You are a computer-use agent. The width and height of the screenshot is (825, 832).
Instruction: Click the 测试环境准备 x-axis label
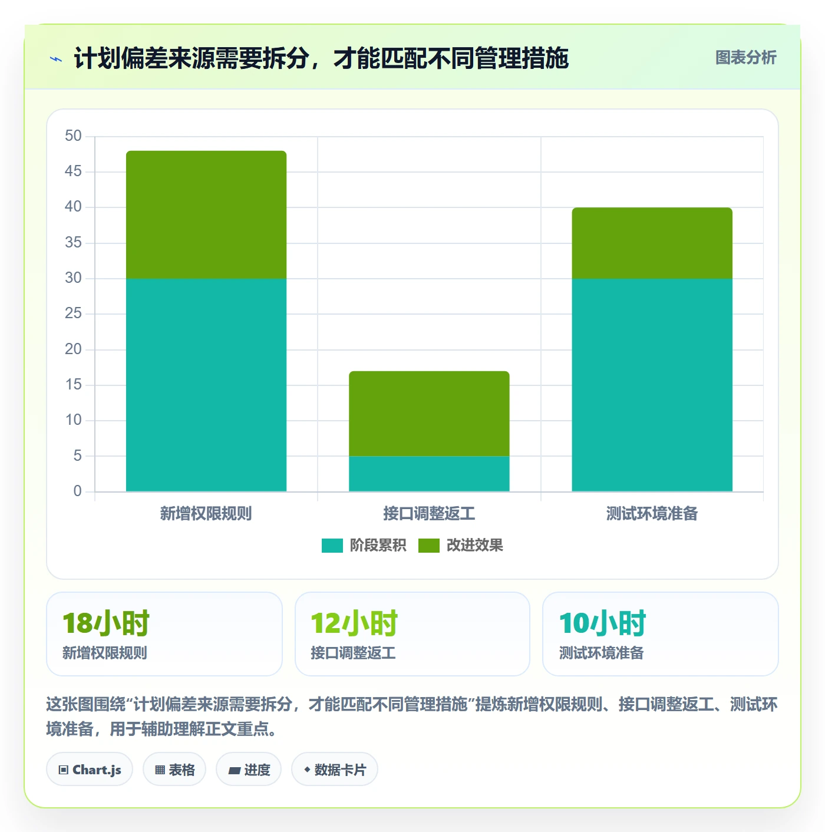pos(652,514)
